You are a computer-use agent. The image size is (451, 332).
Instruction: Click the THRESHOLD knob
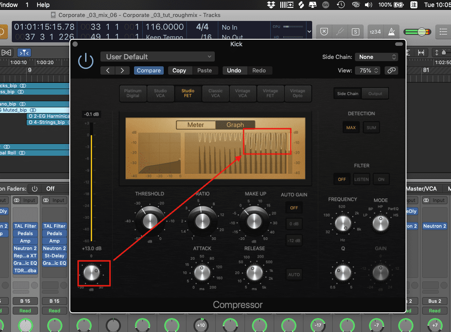[150, 221]
